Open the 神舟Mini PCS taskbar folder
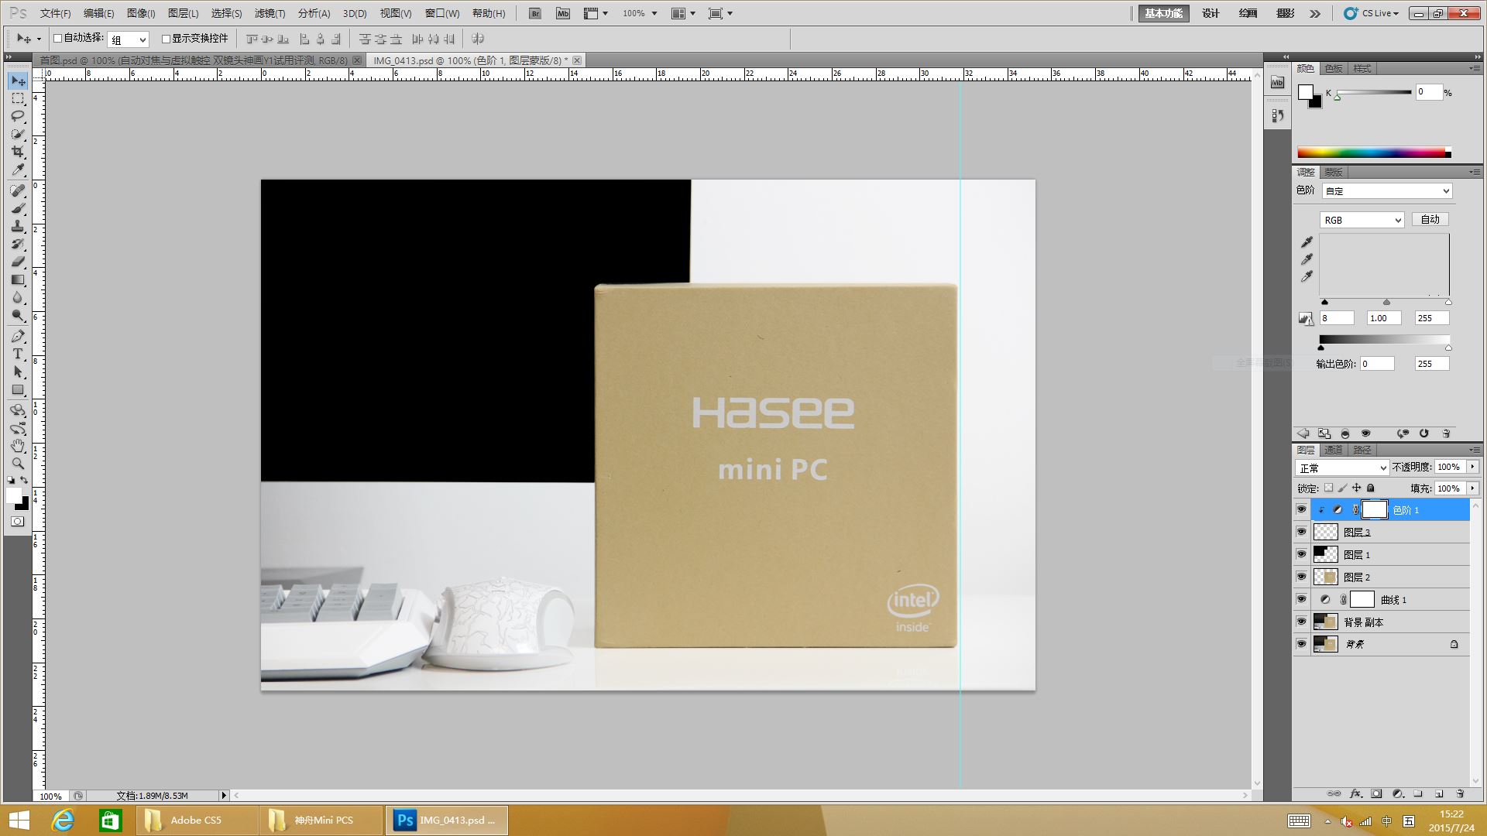 point(322,821)
